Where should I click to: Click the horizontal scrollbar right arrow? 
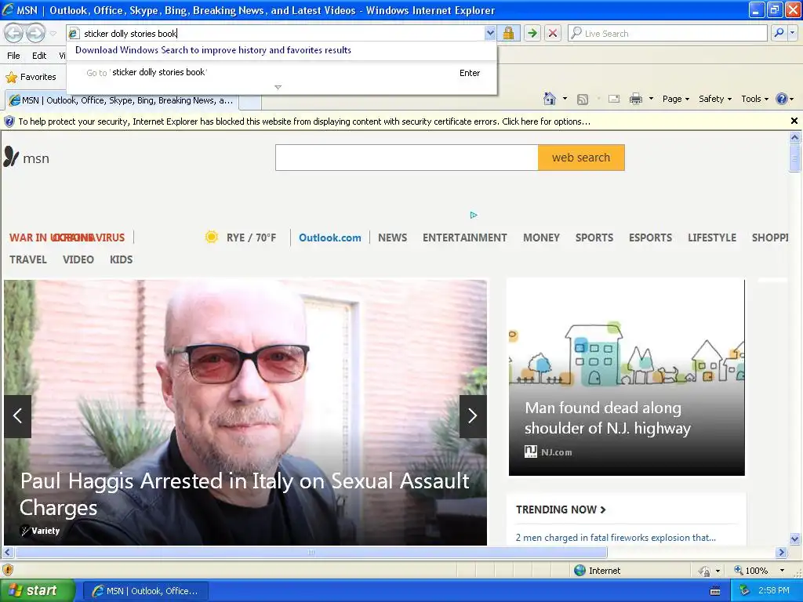(781, 553)
